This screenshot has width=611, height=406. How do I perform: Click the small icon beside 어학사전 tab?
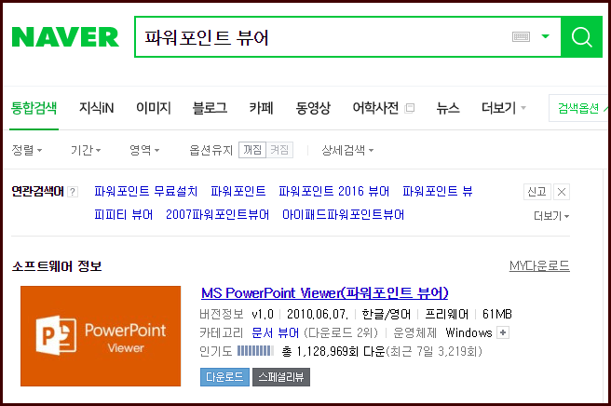click(410, 108)
